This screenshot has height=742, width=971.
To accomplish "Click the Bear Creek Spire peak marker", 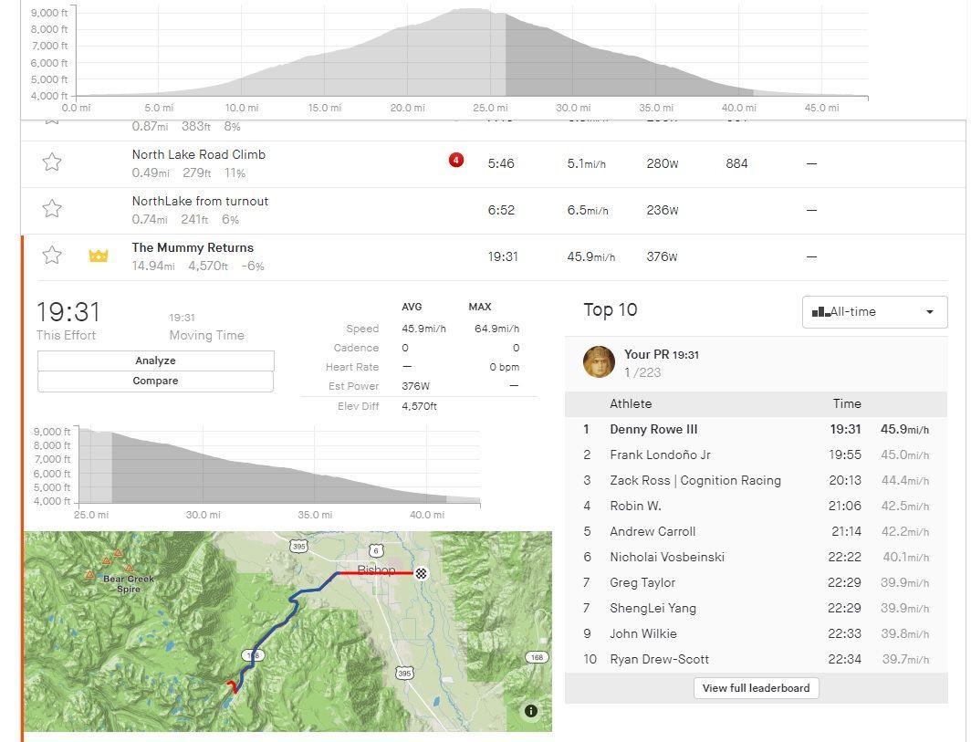I will pos(118,554).
